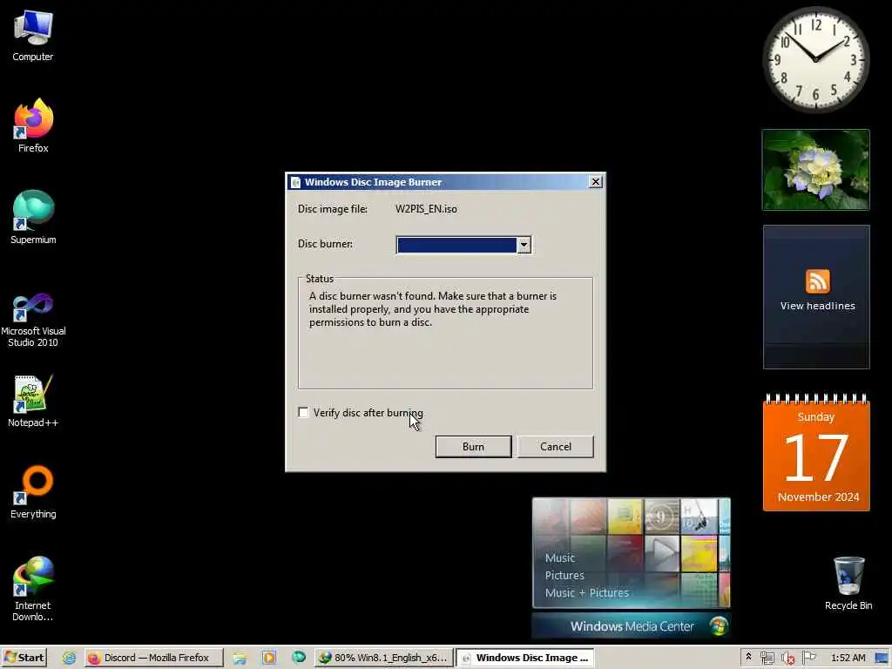Open the media player icon in taskbar
892x669 pixels.
(x=268, y=658)
